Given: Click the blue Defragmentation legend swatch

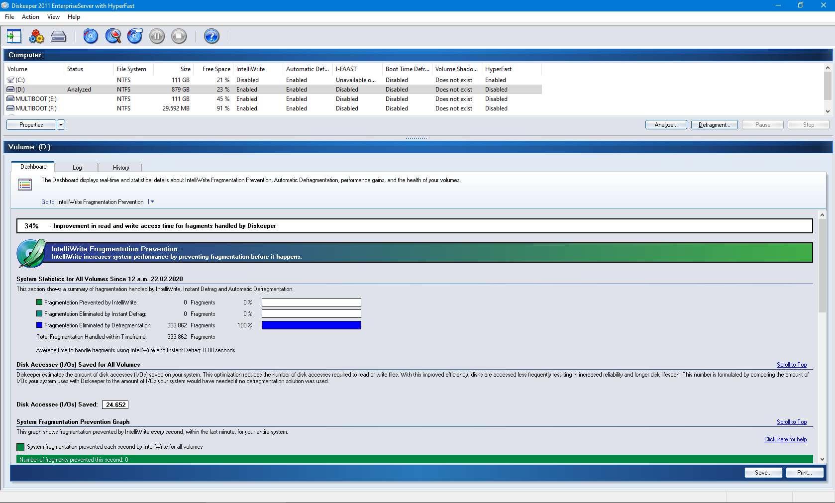Looking at the screenshot, I should (39, 325).
